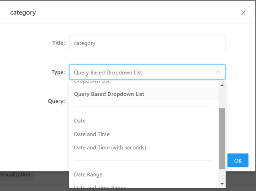
Task: Select Query Based Dropdown List option
Action: coord(144,94)
